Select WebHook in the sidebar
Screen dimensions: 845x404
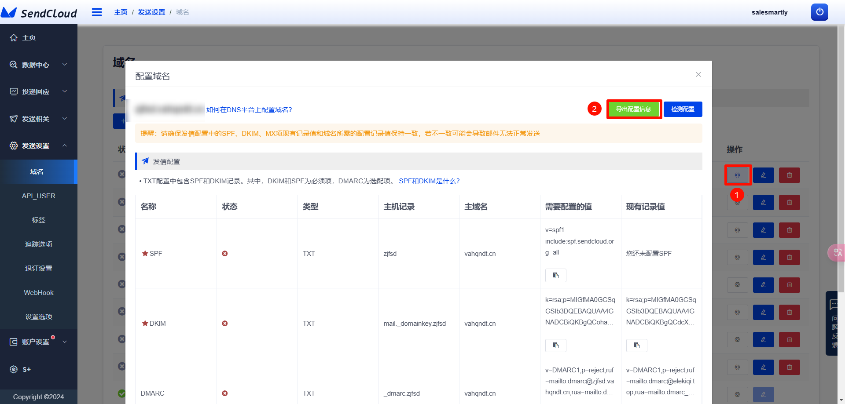[39, 292]
